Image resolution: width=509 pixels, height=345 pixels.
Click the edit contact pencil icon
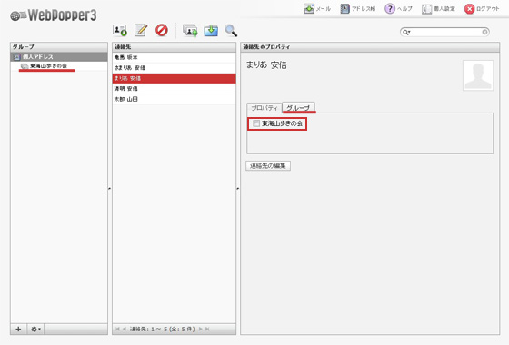pos(141,31)
